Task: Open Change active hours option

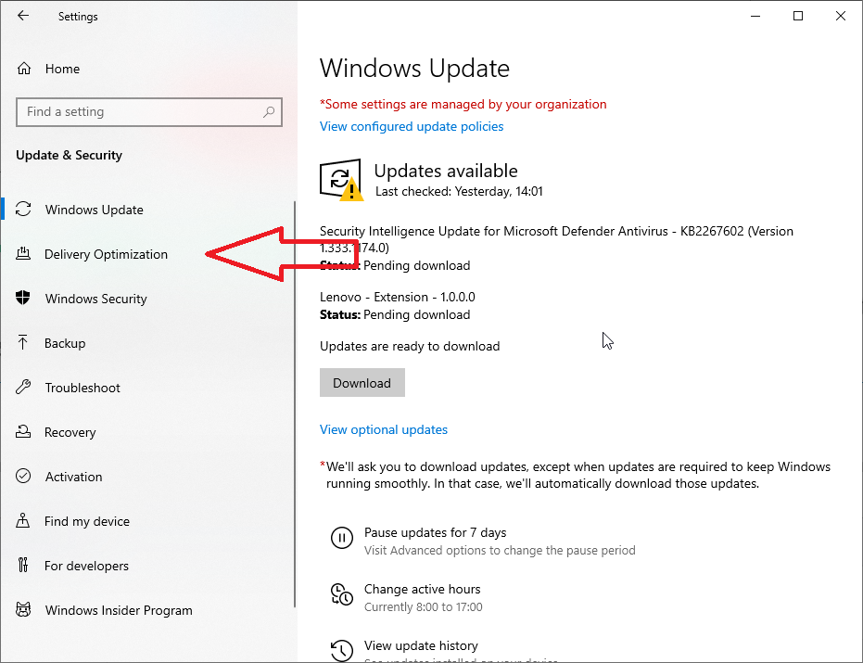Action: coord(422,590)
